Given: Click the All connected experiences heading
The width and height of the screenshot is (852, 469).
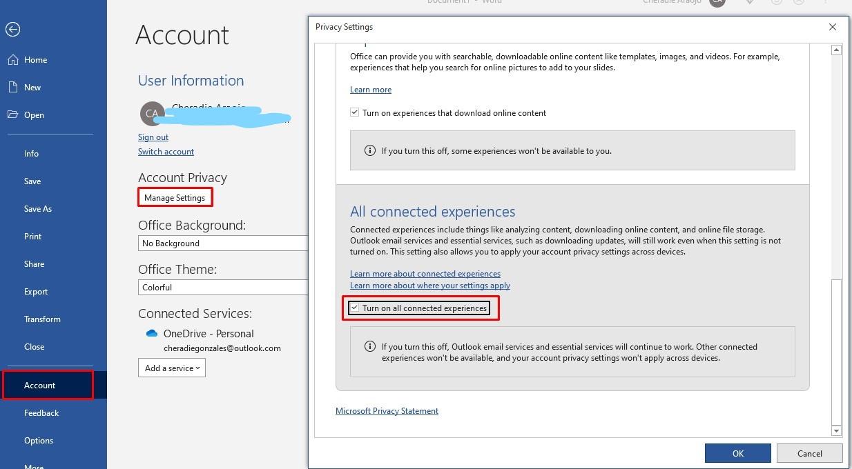Looking at the screenshot, I should click(433, 212).
